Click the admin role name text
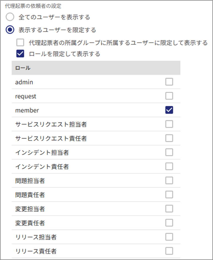213x260 pixels. 24,82
